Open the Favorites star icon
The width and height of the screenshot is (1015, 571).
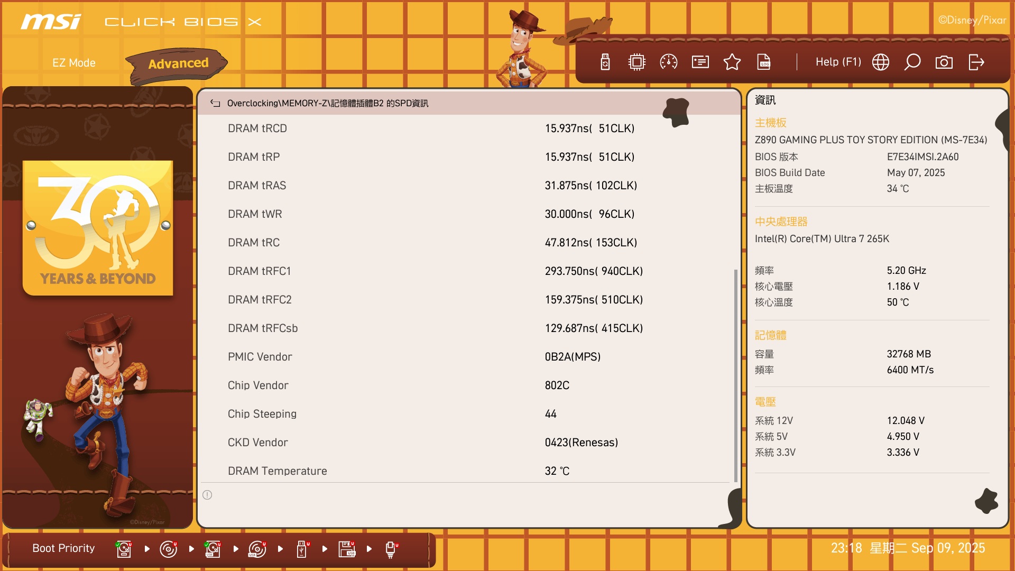732,62
